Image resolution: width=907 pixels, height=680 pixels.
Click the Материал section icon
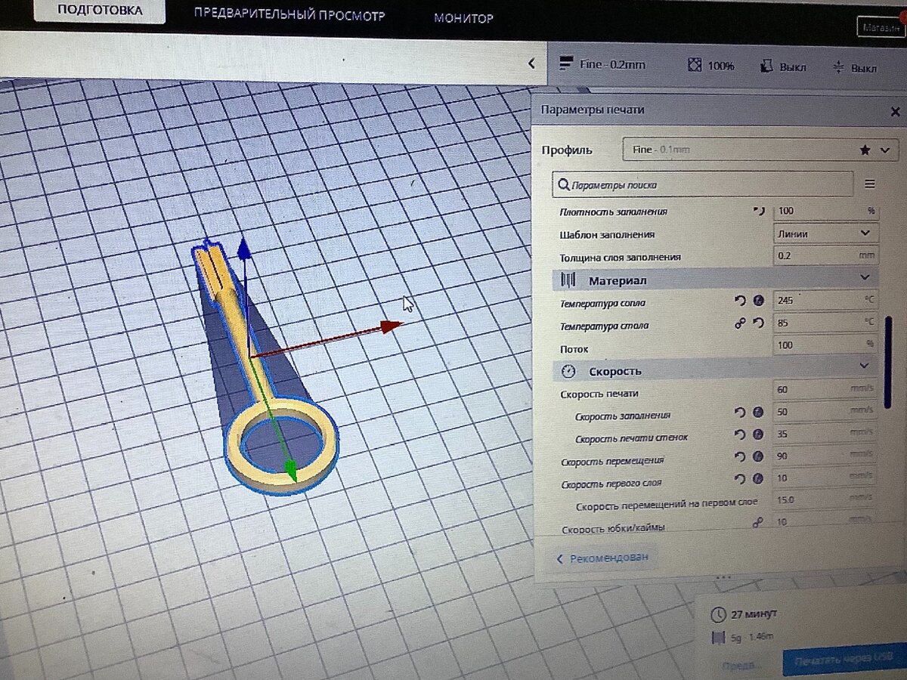[x=568, y=280]
